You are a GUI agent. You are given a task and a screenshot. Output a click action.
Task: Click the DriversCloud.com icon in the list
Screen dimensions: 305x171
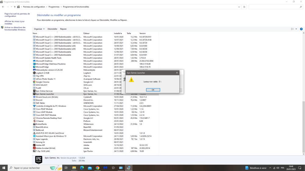34,97
